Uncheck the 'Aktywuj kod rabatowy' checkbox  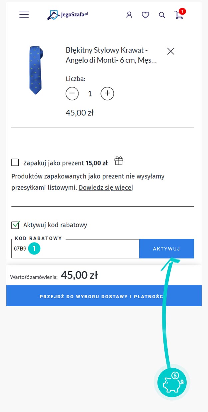[15, 225]
